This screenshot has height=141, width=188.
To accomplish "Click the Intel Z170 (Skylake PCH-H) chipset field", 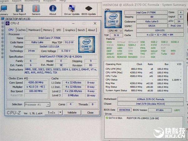I will [151, 104].
